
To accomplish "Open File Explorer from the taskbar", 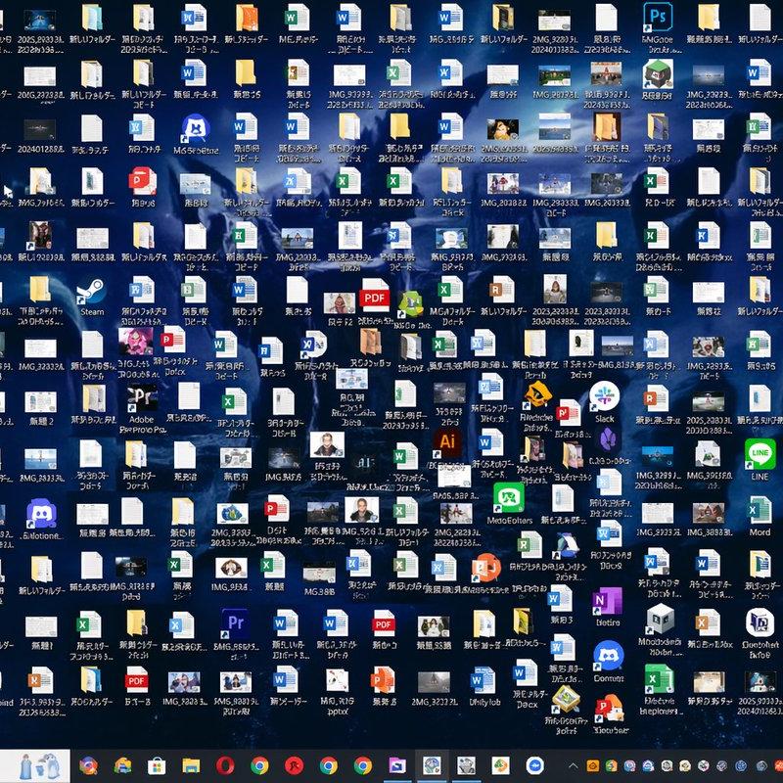I will click(x=191, y=765).
